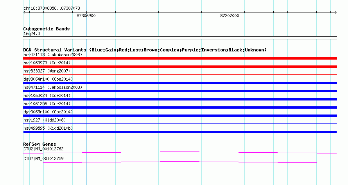Open variant nsv1063024 (Coe2014) label
The image size is (348, 185).
click(x=47, y=95)
